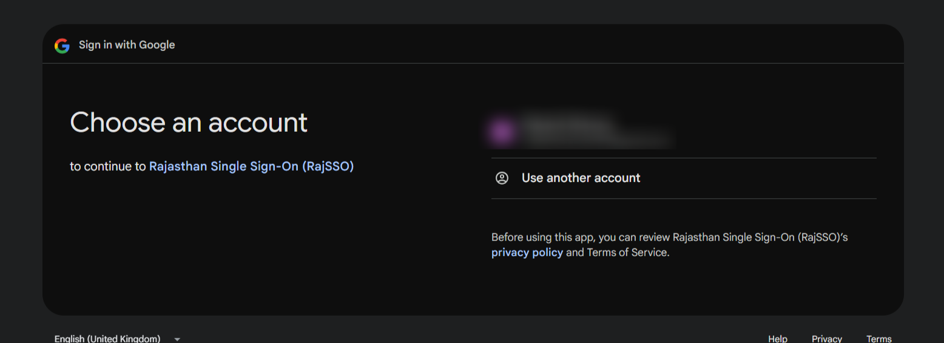Open the footer Terms link
Image resolution: width=944 pixels, height=343 pixels.
(x=878, y=339)
